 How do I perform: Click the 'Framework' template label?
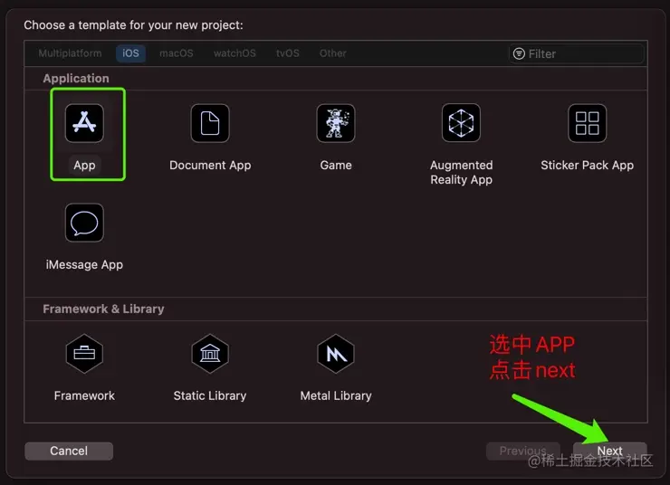tap(84, 395)
